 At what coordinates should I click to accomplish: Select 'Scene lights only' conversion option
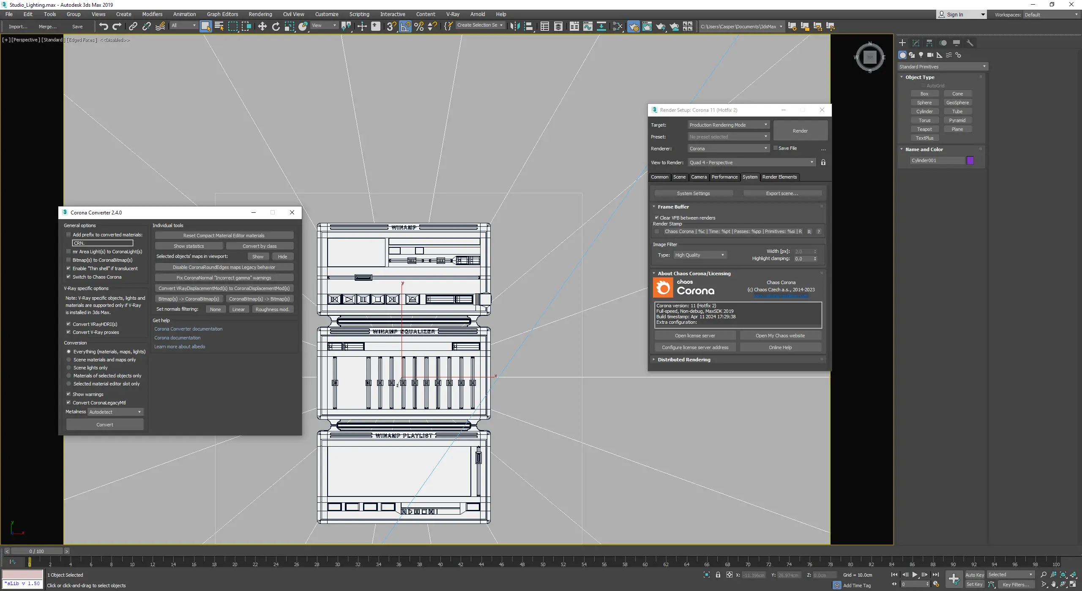[69, 368]
